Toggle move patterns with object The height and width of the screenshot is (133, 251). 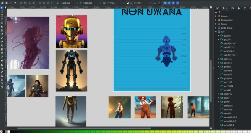point(177,3)
